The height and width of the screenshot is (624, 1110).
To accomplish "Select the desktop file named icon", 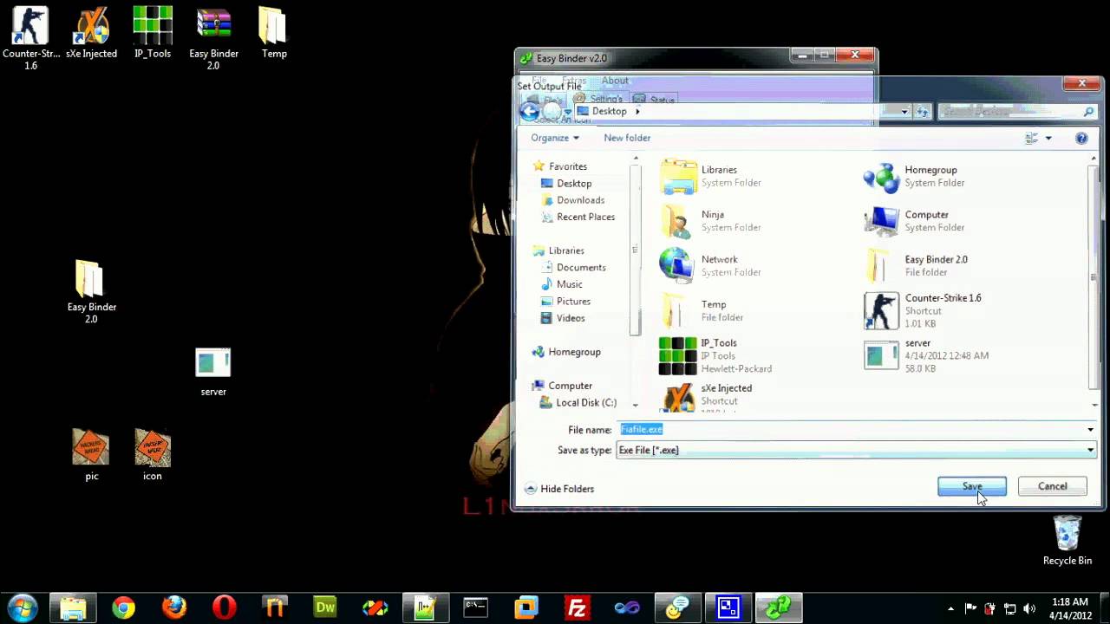I will [x=153, y=455].
